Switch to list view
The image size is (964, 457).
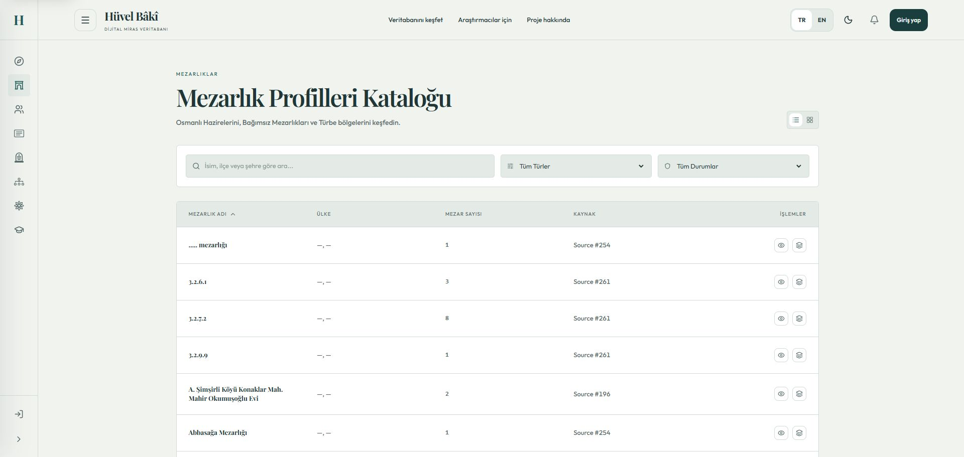[x=796, y=120]
